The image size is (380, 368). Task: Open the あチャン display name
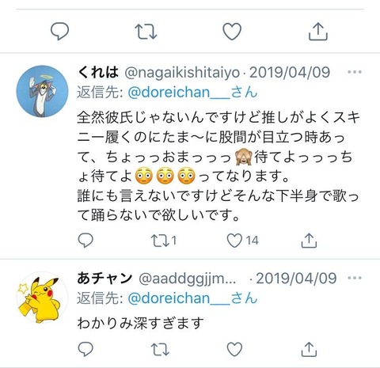[x=104, y=279]
